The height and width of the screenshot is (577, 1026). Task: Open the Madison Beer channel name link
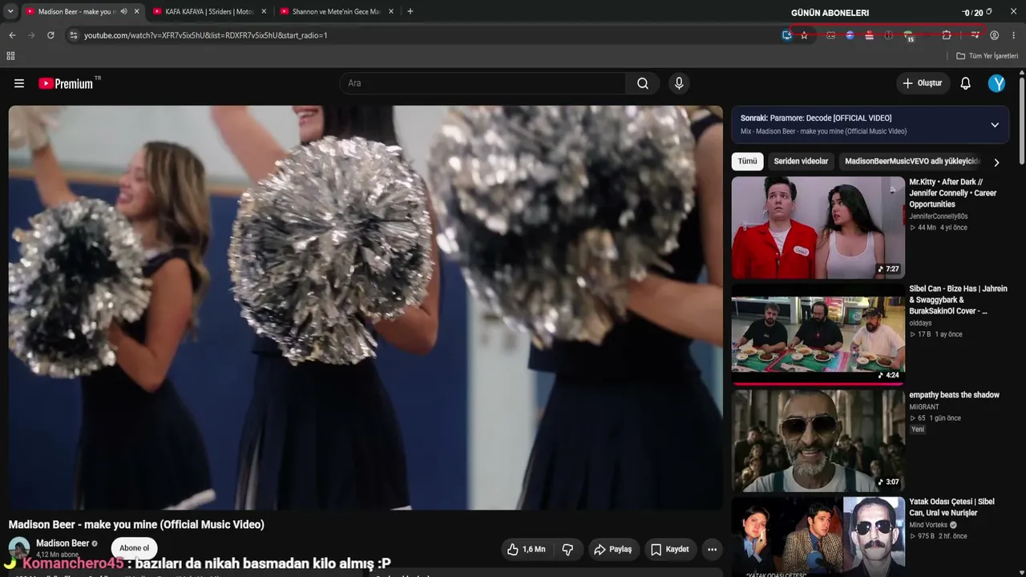pos(63,543)
